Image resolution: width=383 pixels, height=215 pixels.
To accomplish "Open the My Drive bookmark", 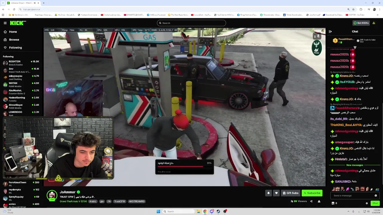I will point(65,15).
